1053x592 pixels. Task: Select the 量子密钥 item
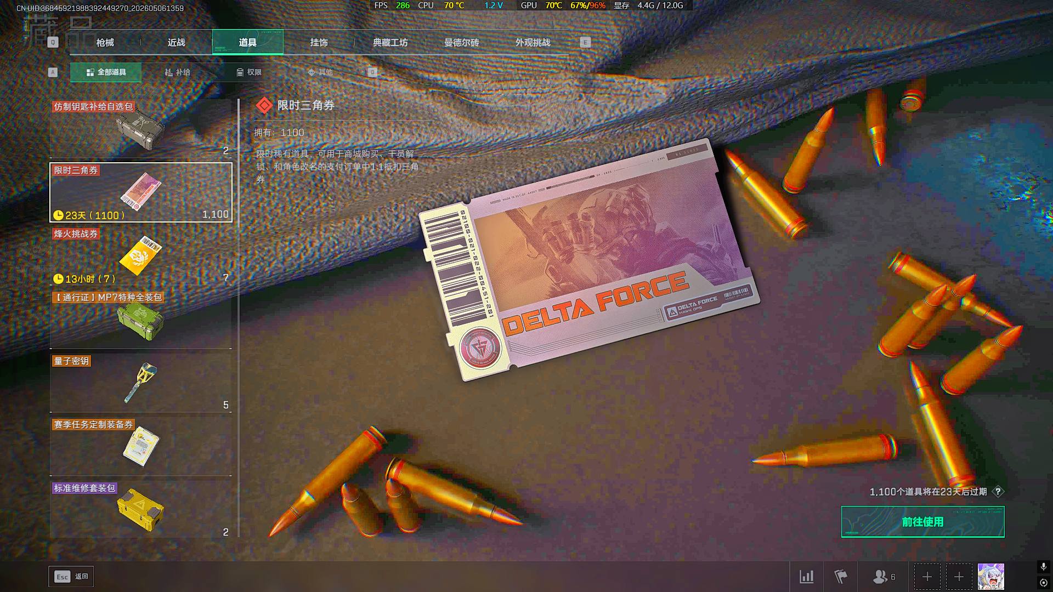coord(141,383)
